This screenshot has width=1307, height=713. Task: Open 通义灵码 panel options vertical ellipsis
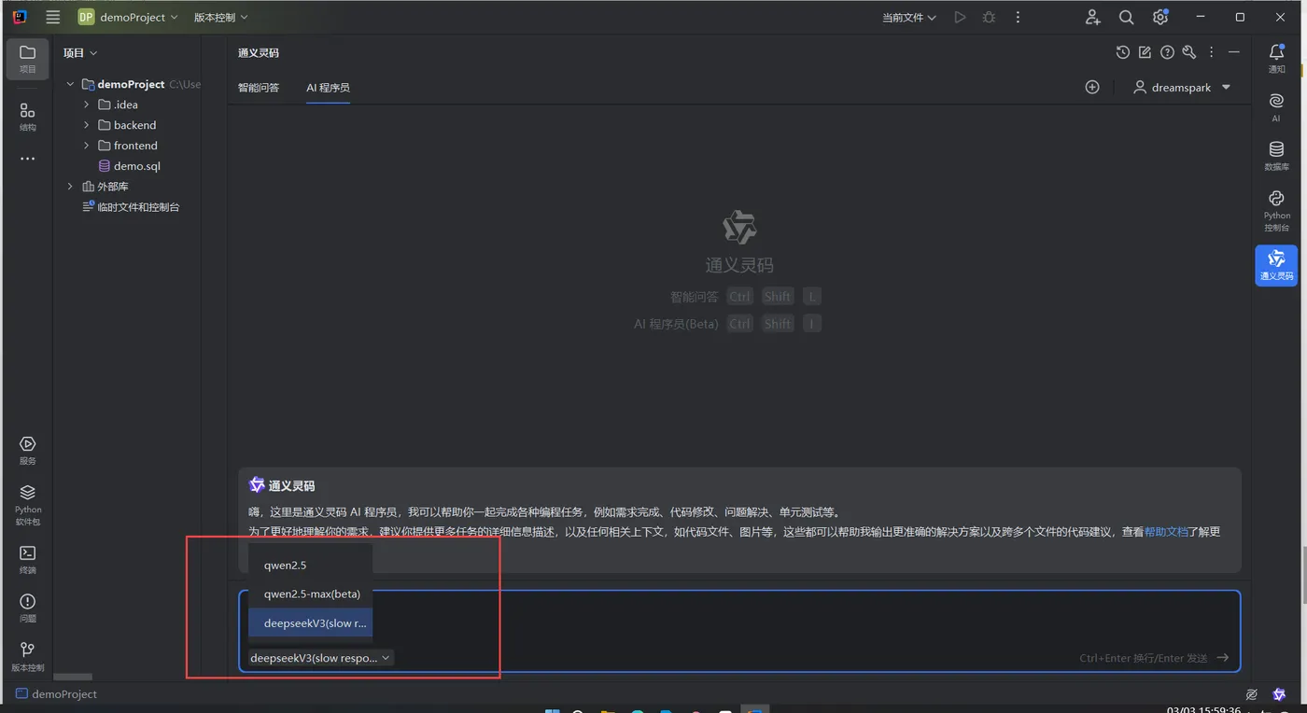point(1212,52)
